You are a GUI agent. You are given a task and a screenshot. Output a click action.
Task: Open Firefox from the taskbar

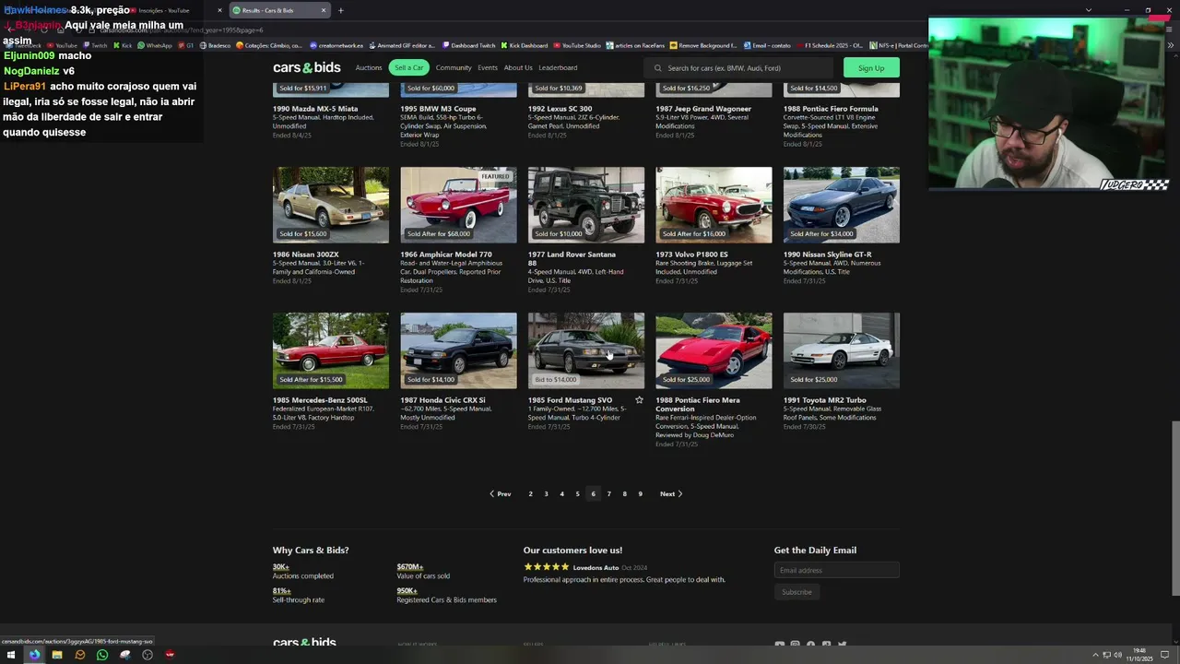coord(34,655)
